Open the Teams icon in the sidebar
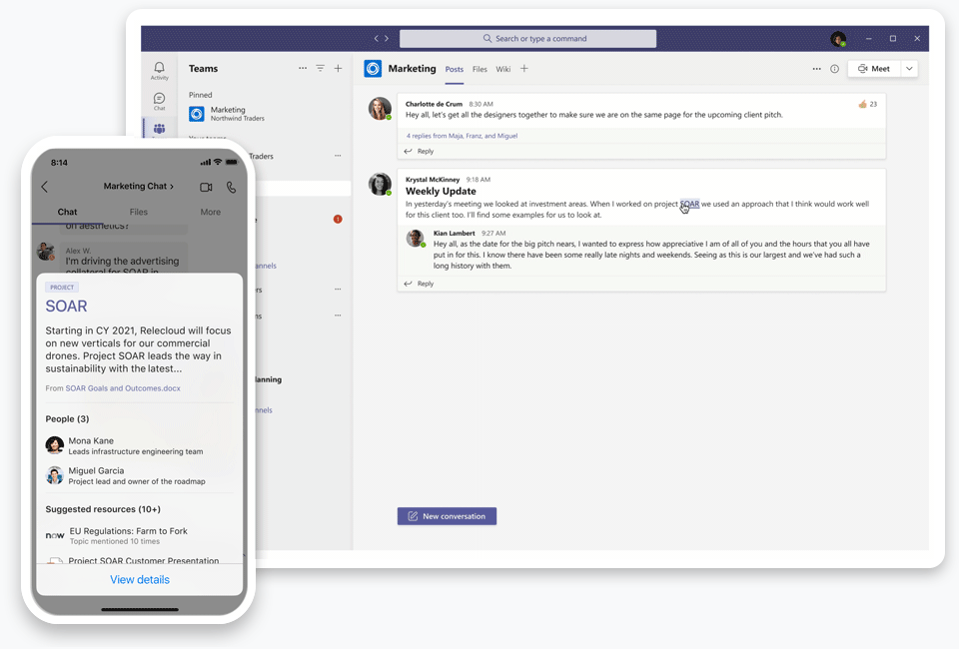Image resolution: width=959 pixels, height=649 pixels. pos(159,130)
